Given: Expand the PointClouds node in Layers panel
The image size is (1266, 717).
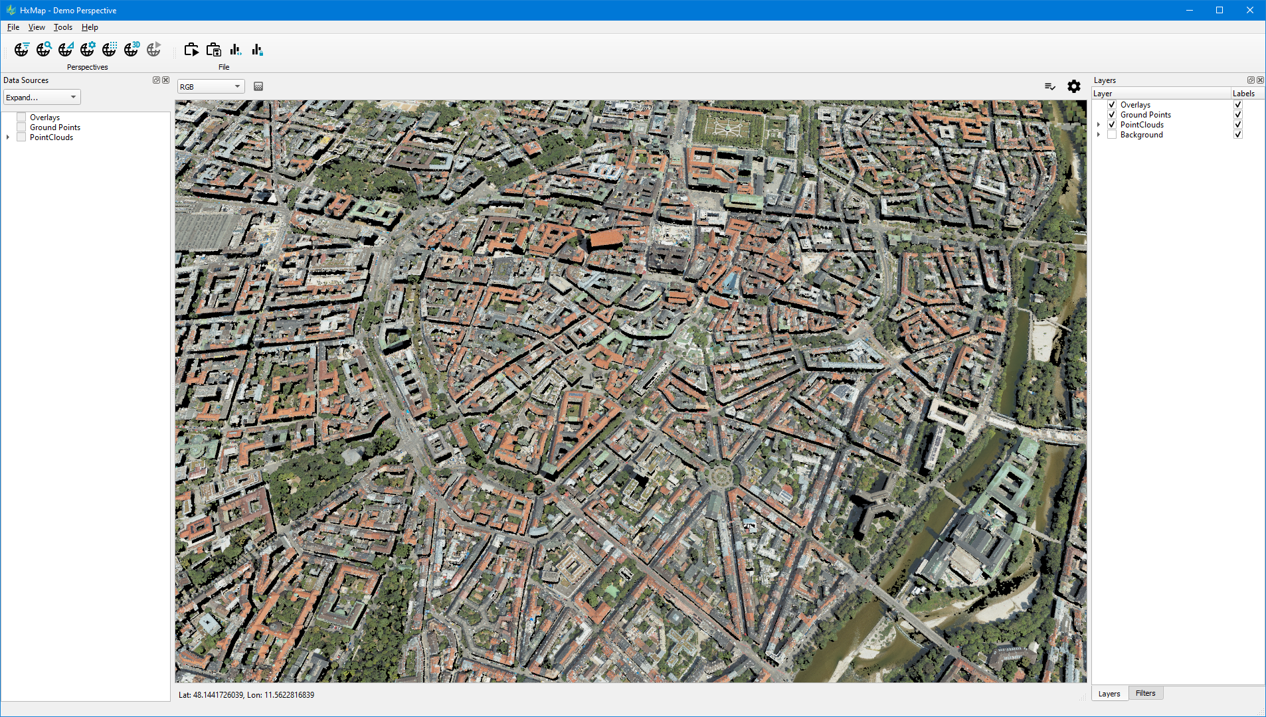Looking at the screenshot, I should tap(1099, 125).
